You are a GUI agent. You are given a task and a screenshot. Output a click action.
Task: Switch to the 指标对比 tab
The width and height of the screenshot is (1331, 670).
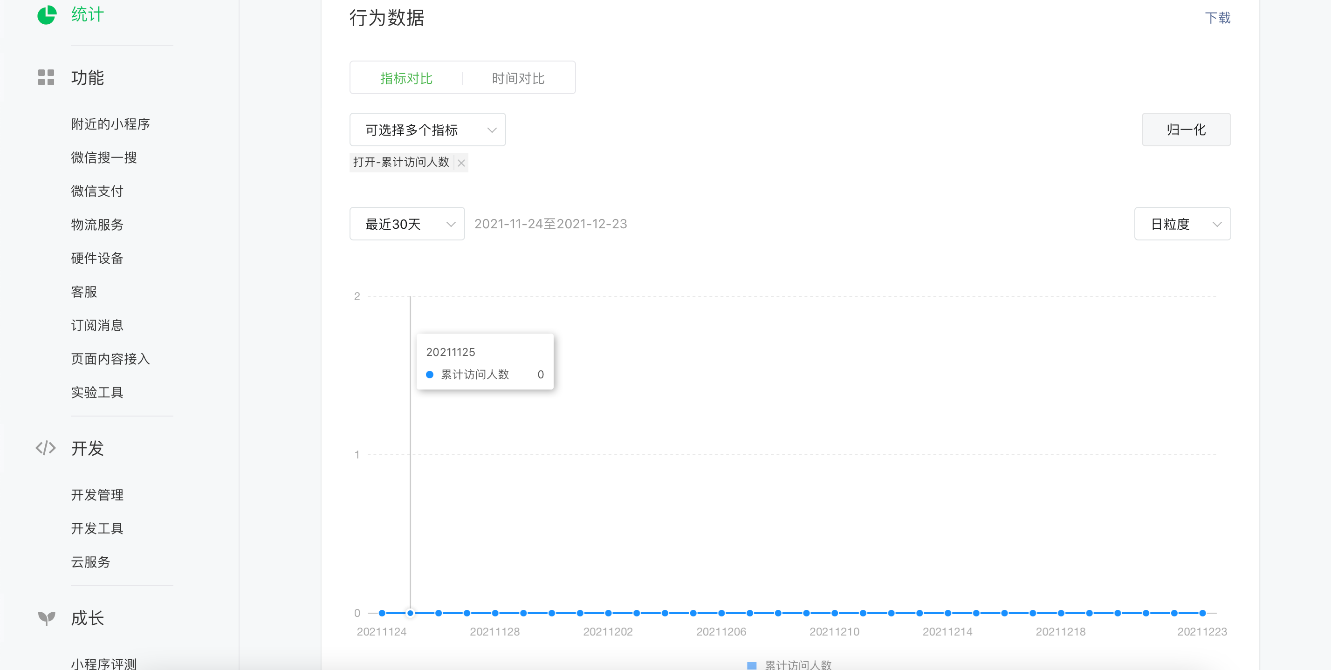click(x=406, y=78)
